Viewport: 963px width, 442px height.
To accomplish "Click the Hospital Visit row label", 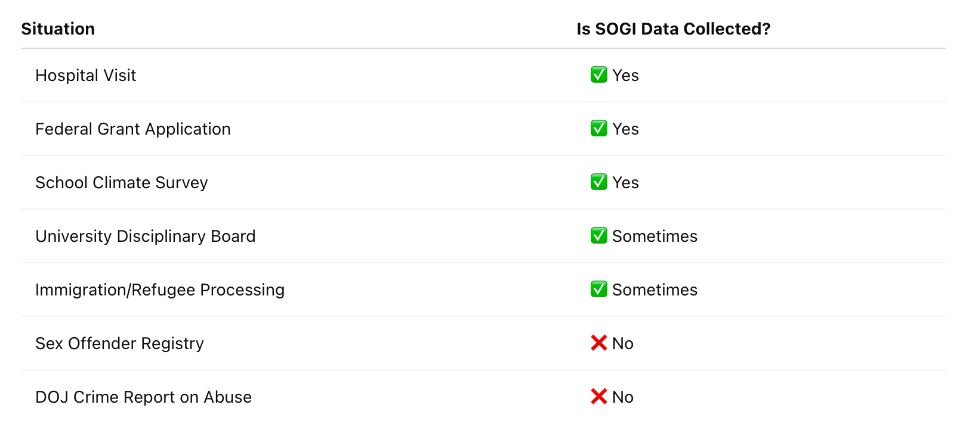I will (x=86, y=76).
